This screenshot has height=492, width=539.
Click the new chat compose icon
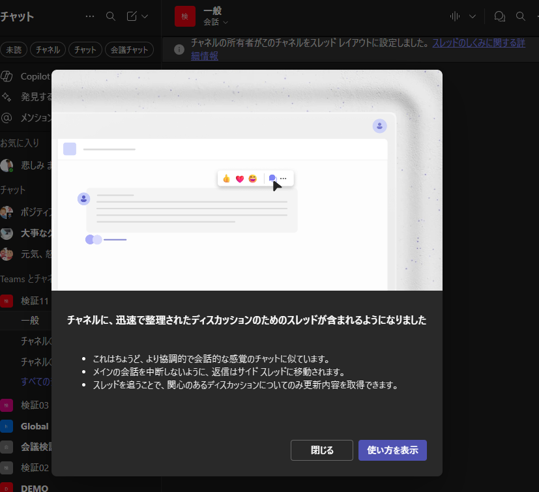[x=132, y=16]
